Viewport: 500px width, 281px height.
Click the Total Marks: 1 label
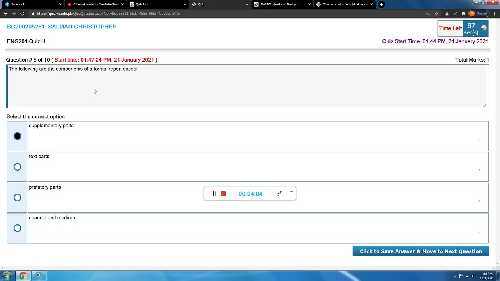point(472,60)
